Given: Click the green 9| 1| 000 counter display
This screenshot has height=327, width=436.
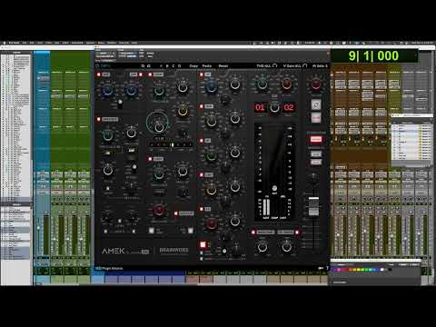Looking at the screenshot, I should (x=374, y=56).
